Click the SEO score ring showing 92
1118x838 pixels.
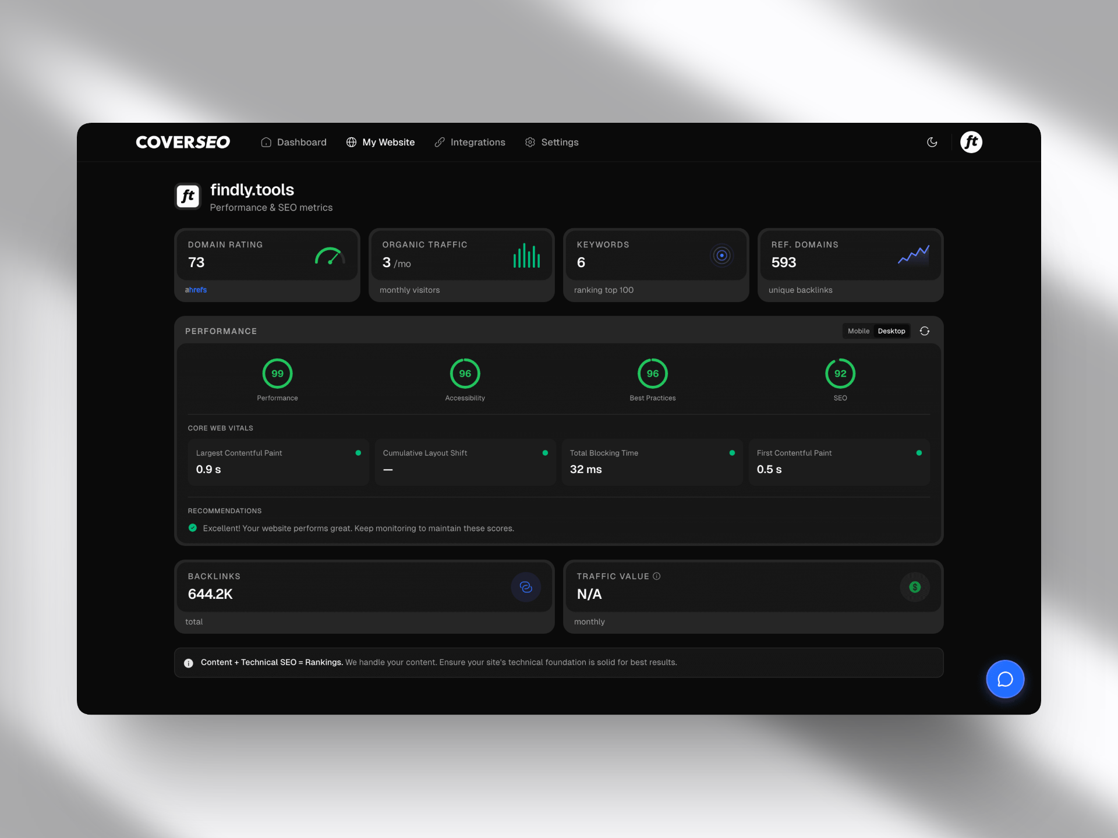tap(840, 374)
